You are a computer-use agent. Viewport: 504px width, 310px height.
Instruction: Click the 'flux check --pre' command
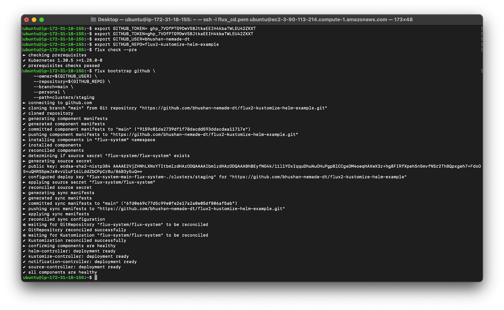[x=116, y=50]
